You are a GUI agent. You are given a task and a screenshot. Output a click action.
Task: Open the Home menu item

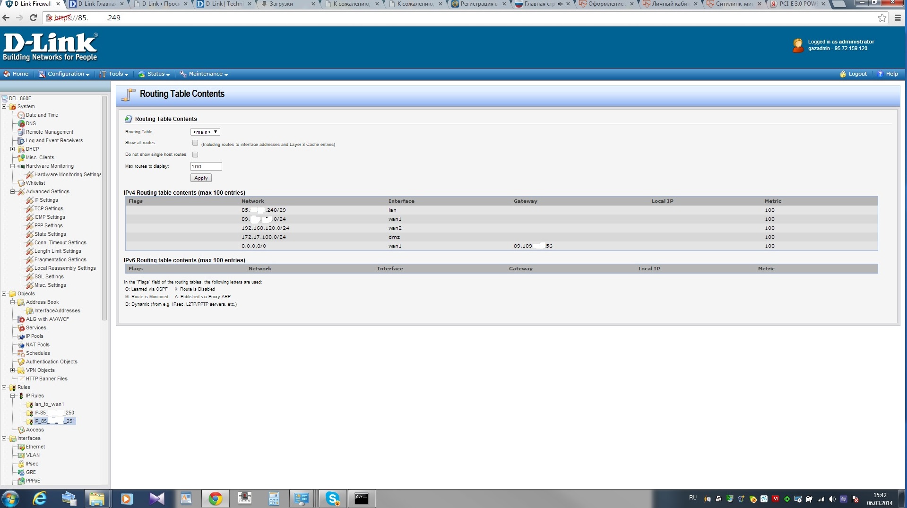(x=16, y=74)
